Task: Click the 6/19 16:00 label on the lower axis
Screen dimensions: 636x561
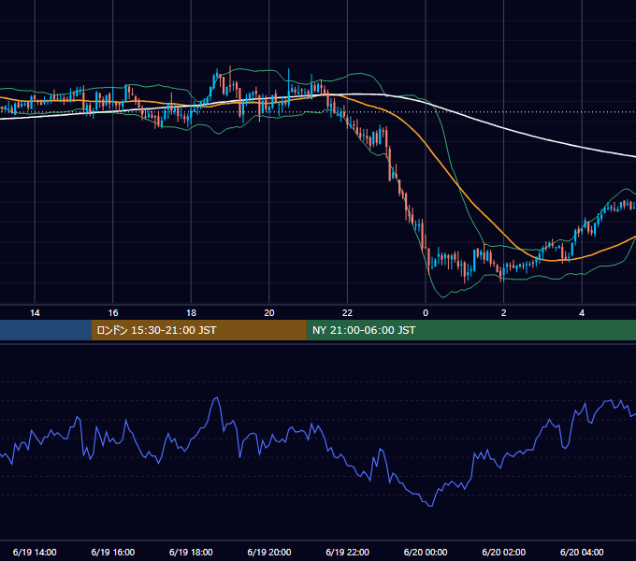Action: 113,552
